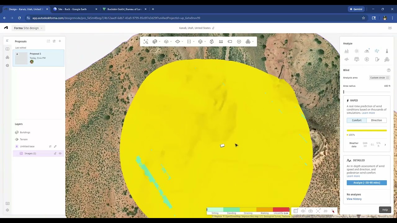Click the Forma Autodesk logo

(x=6, y=28)
